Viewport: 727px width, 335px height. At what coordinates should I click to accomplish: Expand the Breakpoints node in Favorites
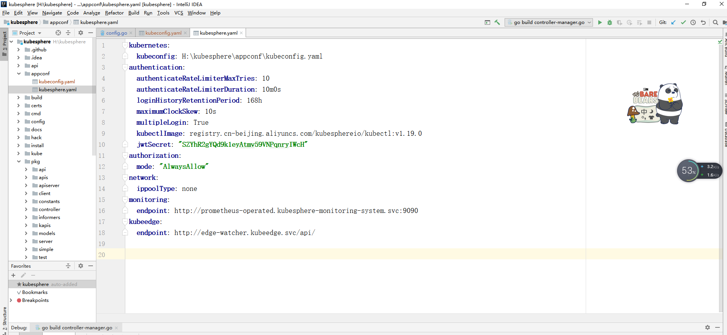11,300
